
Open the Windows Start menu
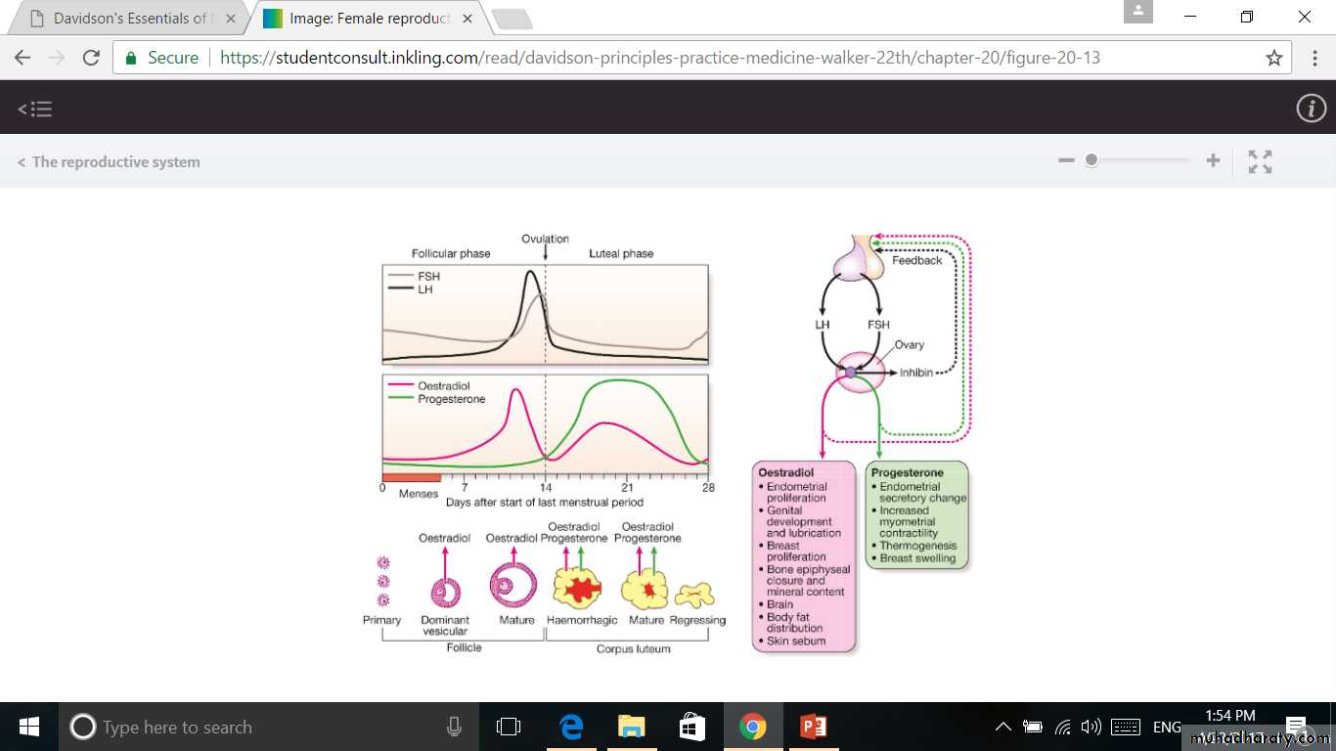click(x=29, y=727)
